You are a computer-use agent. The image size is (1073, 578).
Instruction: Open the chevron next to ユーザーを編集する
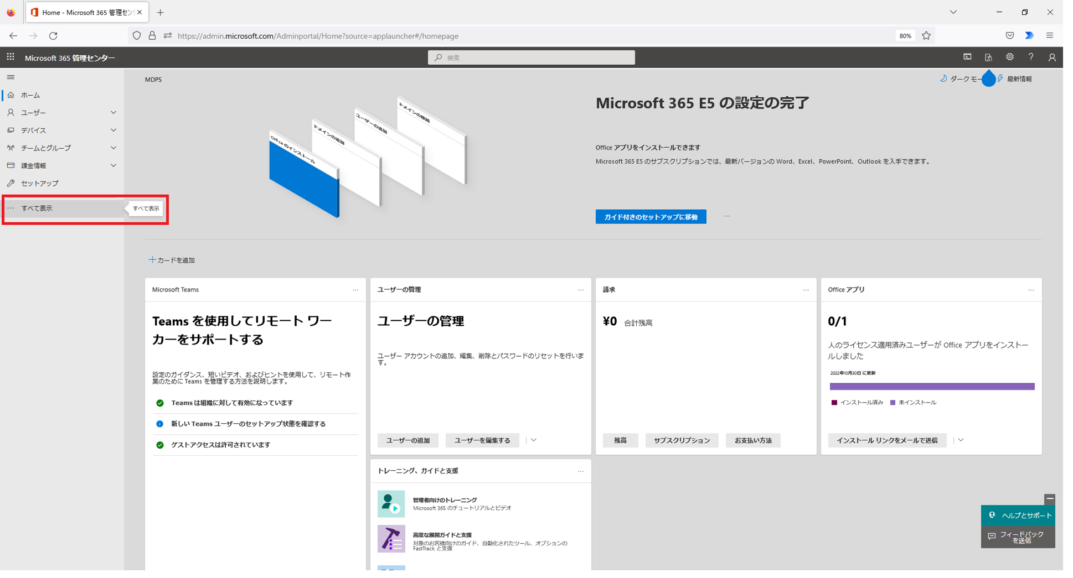point(533,440)
